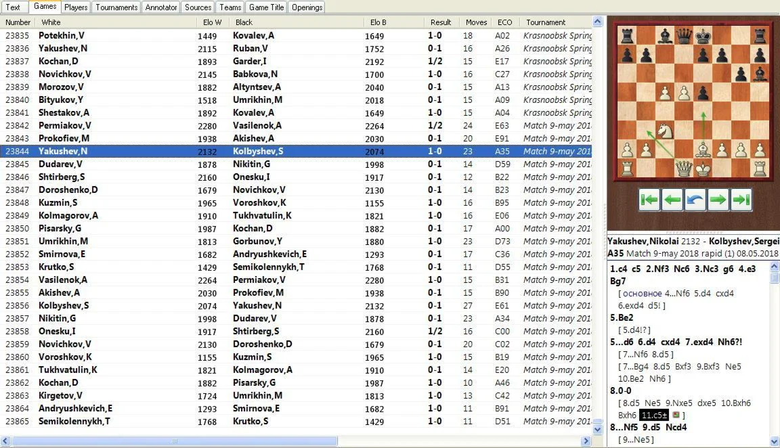Step back one move with left arrow
Image resolution: width=780 pixels, height=448 pixels.
672,200
